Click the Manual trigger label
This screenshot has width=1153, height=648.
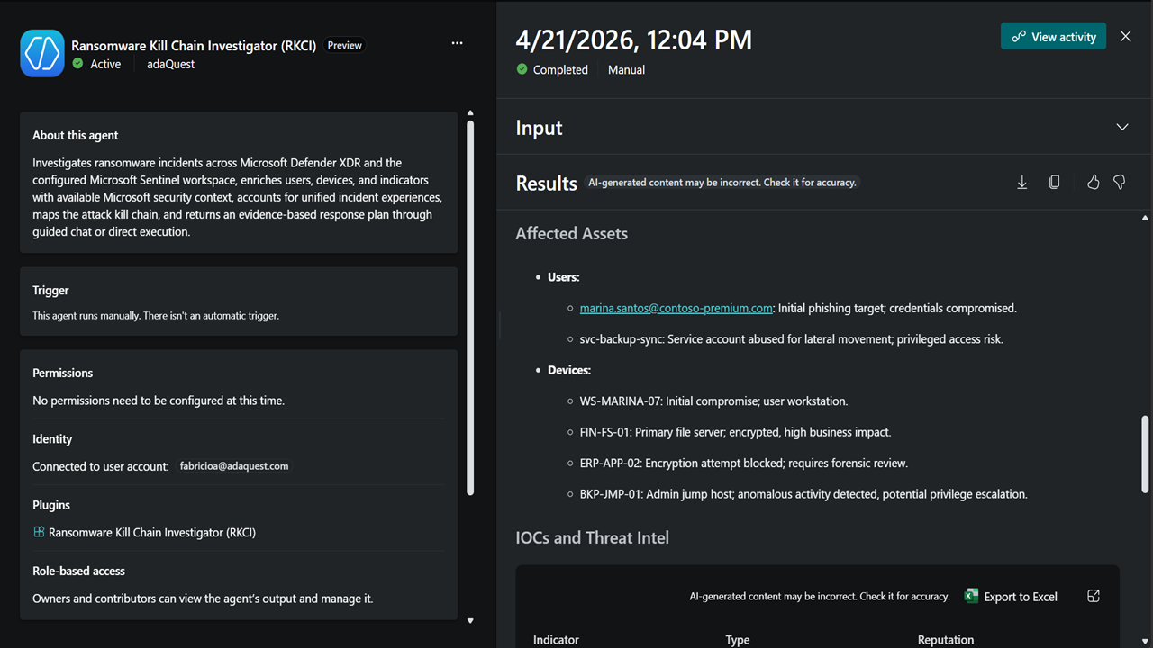pos(626,70)
